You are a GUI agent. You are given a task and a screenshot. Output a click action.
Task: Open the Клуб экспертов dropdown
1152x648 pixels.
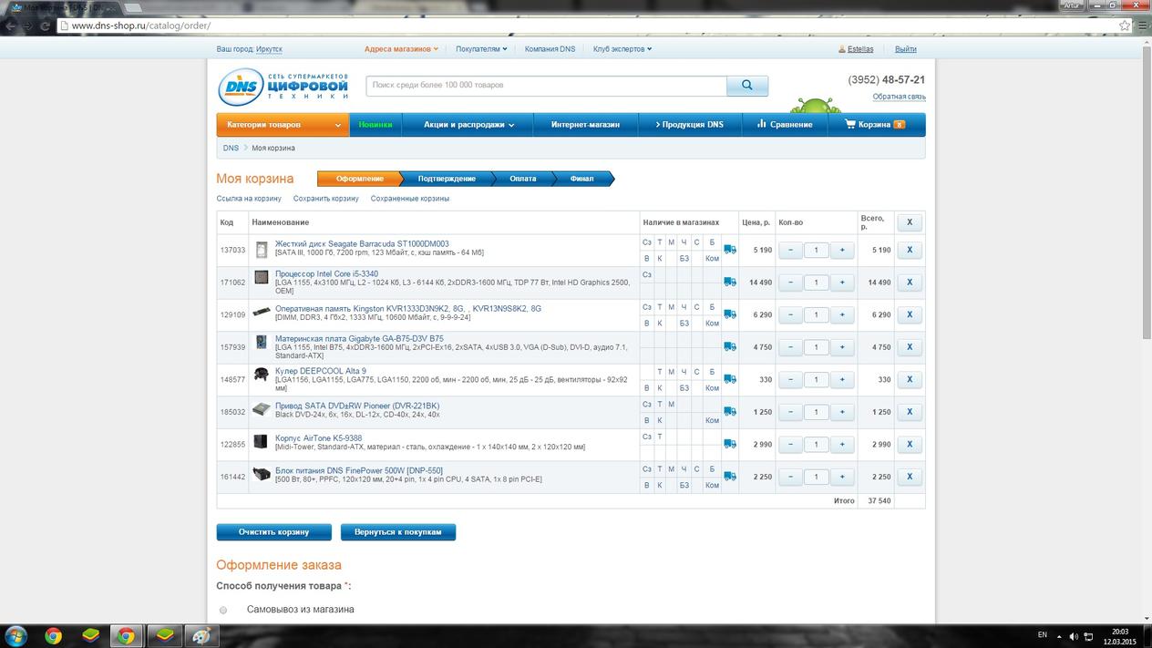622,49
